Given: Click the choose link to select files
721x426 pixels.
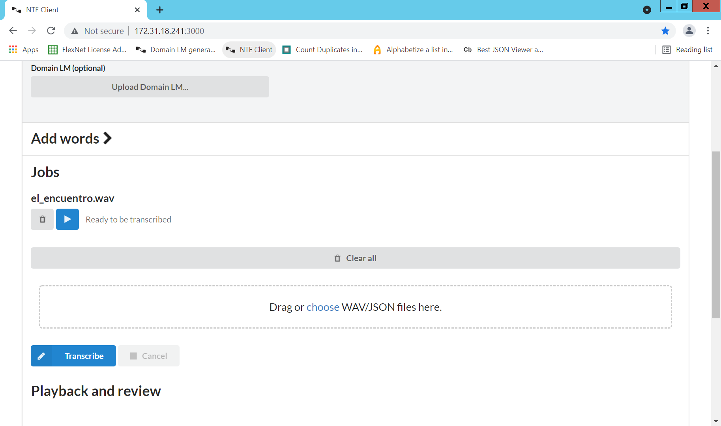Looking at the screenshot, I should (x=323, y=307).
